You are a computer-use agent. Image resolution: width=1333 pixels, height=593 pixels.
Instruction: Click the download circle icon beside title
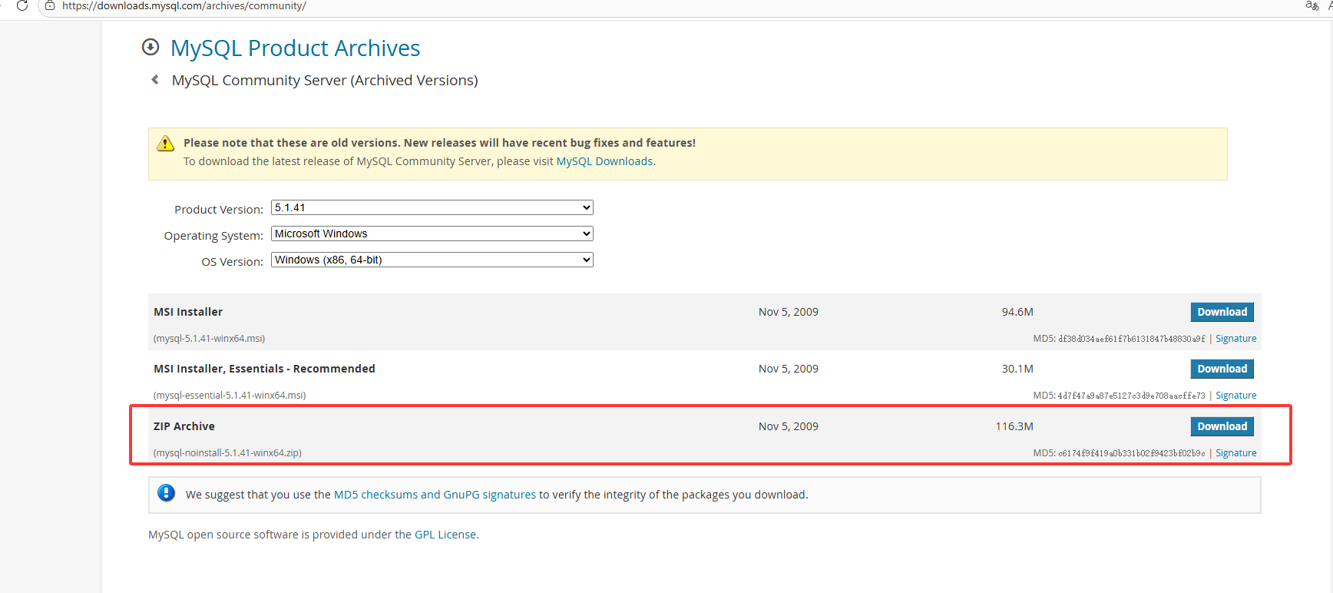point(150,48)
